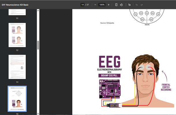176x115 pixels.
Task: Open page 12 thumbnail
Action: point(17,35)
